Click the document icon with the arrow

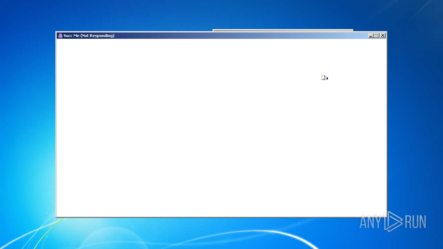click(324, 77)
